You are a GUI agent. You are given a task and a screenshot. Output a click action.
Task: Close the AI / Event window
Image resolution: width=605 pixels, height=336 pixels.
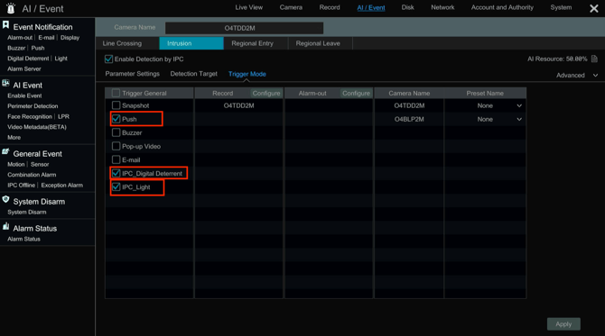[594, 8]
